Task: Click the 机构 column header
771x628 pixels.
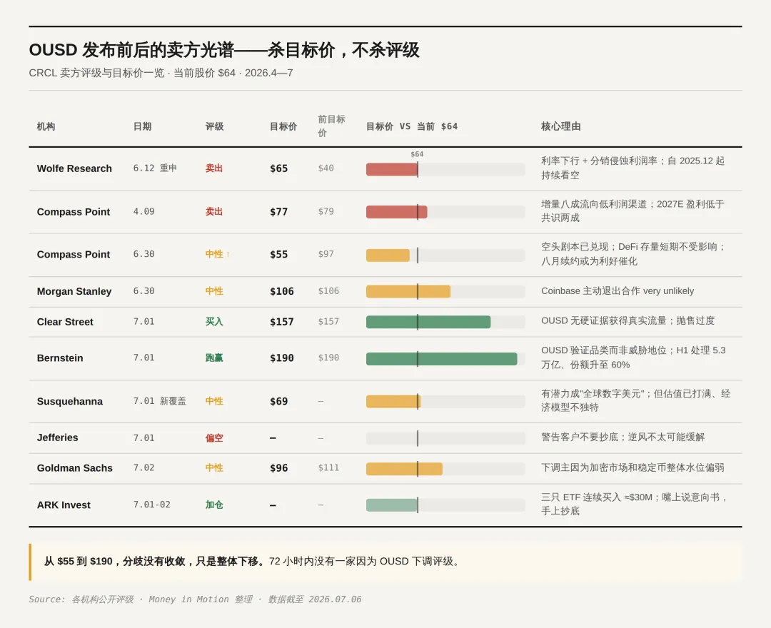Action: pyautogui.click(x=46, y=127)
